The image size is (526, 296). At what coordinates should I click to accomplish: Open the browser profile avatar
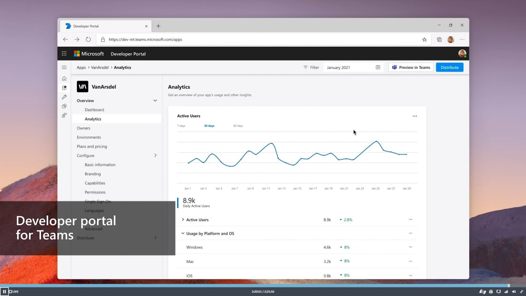click(450, 39)
